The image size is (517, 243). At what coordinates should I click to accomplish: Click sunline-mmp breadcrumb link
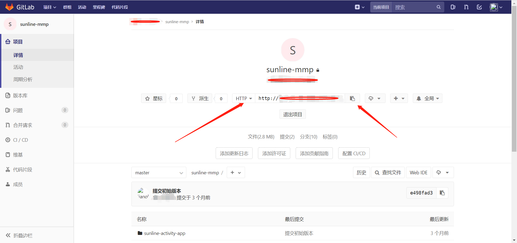177,22
